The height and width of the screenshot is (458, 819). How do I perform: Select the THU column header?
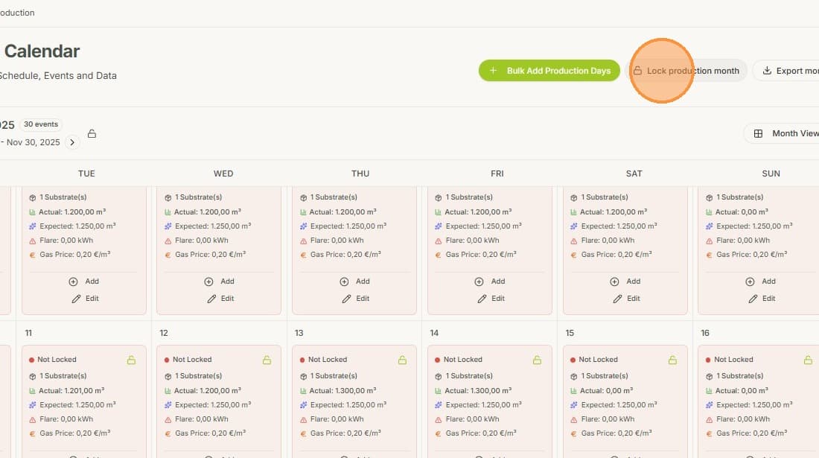(x=360, y=174)
